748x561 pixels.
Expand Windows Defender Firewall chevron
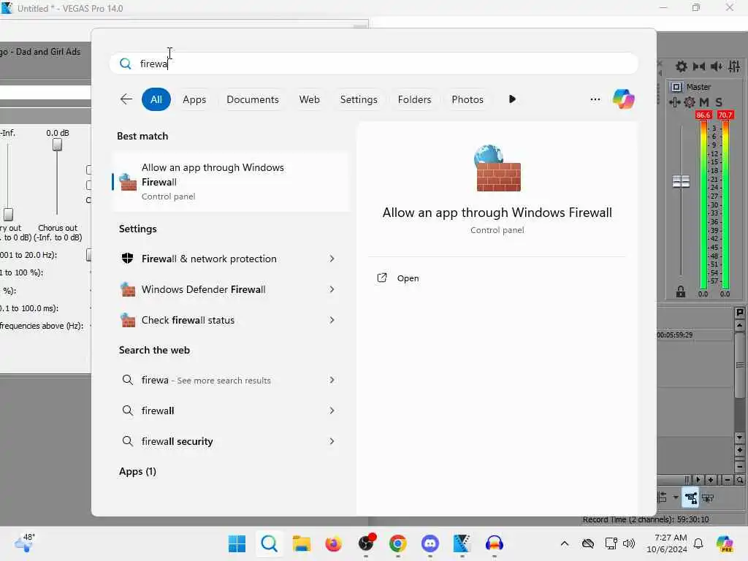(x=332, y=289)
